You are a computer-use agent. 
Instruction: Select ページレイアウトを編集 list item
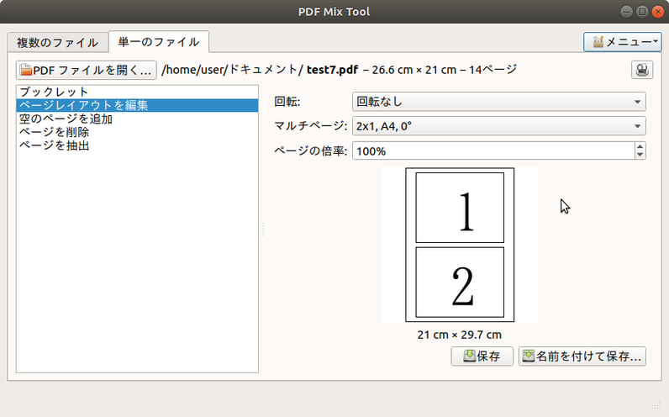[x=137, y=105]
